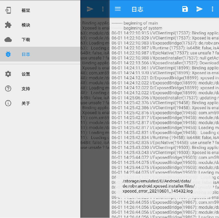
Task: Click log line 14:24:12.021 D/ExposedBridge(18599)
Action: [165, 78]
